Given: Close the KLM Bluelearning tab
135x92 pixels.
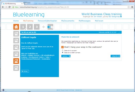Looking at the screenshot, I should pyautogui.click(x=22, y=4).
